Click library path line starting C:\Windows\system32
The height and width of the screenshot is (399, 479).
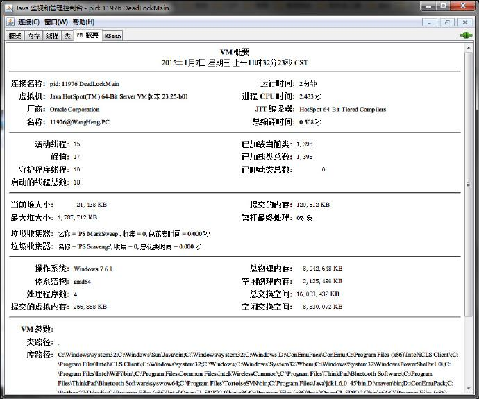(x=258, y=355)
